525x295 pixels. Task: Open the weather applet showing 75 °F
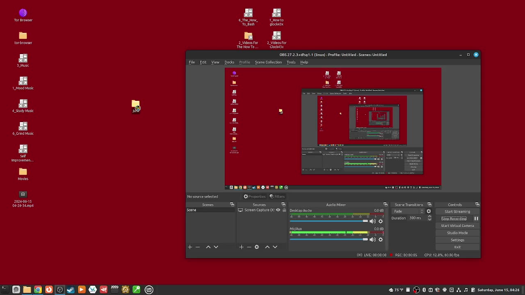(396, 290)
